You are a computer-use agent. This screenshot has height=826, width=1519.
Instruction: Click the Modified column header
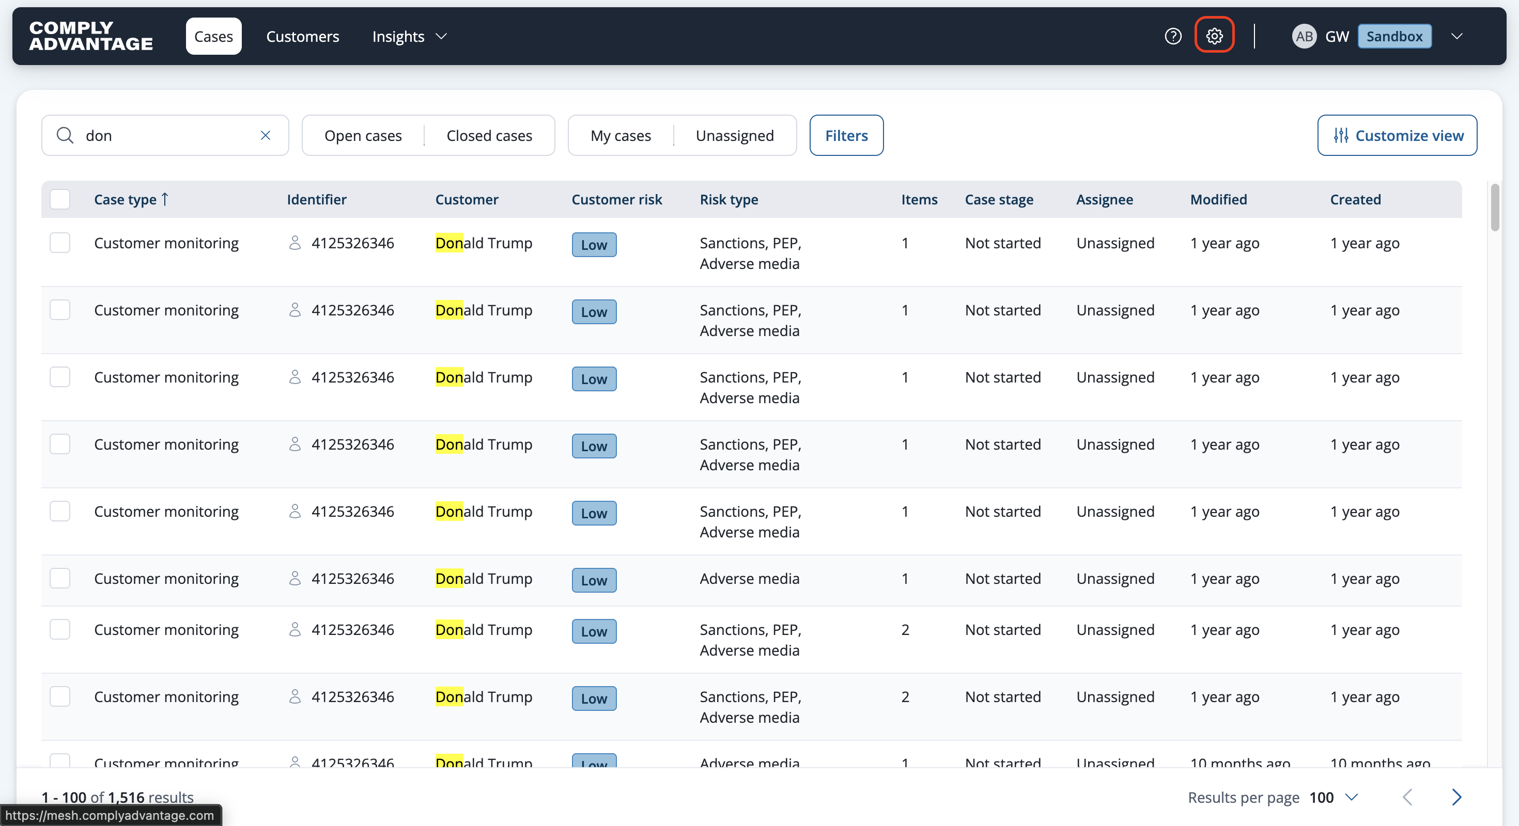tap(1218, 200)
